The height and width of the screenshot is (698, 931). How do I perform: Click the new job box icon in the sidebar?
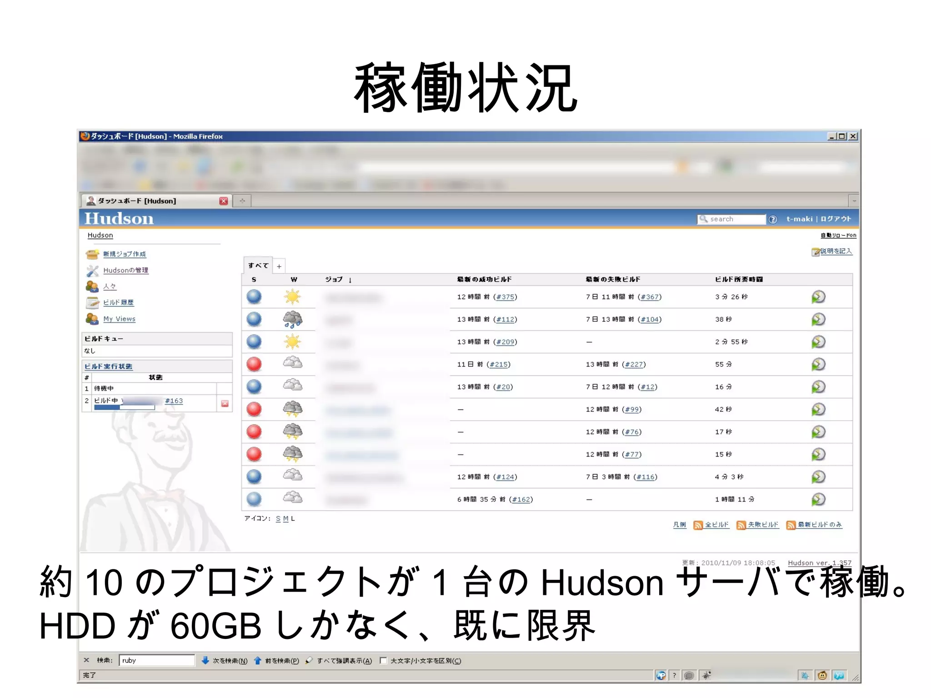pyautogui.click(x=92, y=254)
